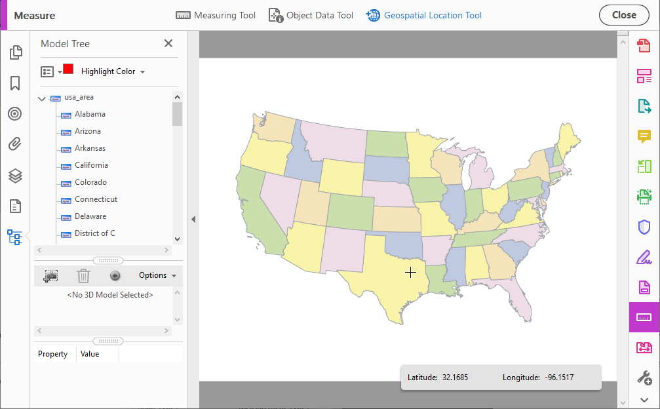Open the Destinations target icon in sidebar

[x=14, y=113]
